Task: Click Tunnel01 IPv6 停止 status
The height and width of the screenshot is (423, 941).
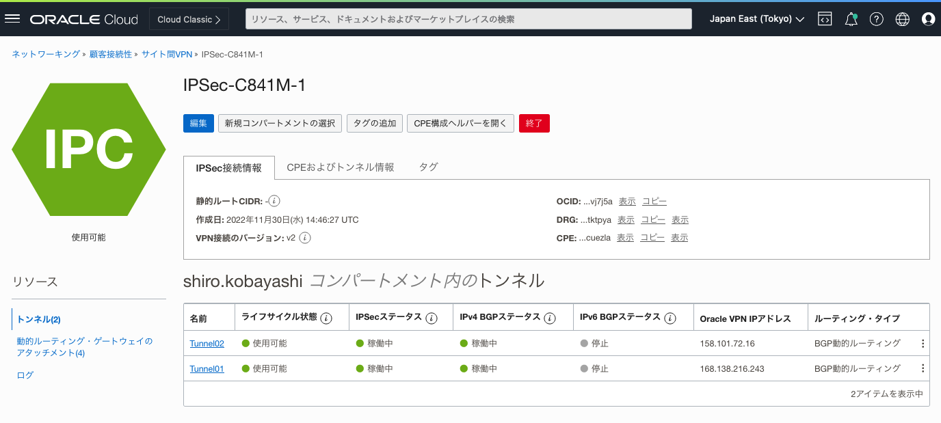Action: [594, 368]
